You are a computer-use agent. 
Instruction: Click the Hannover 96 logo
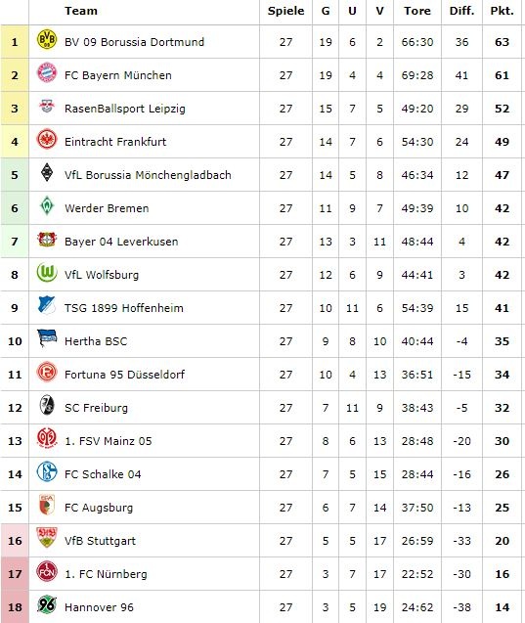tap(47, 604)
